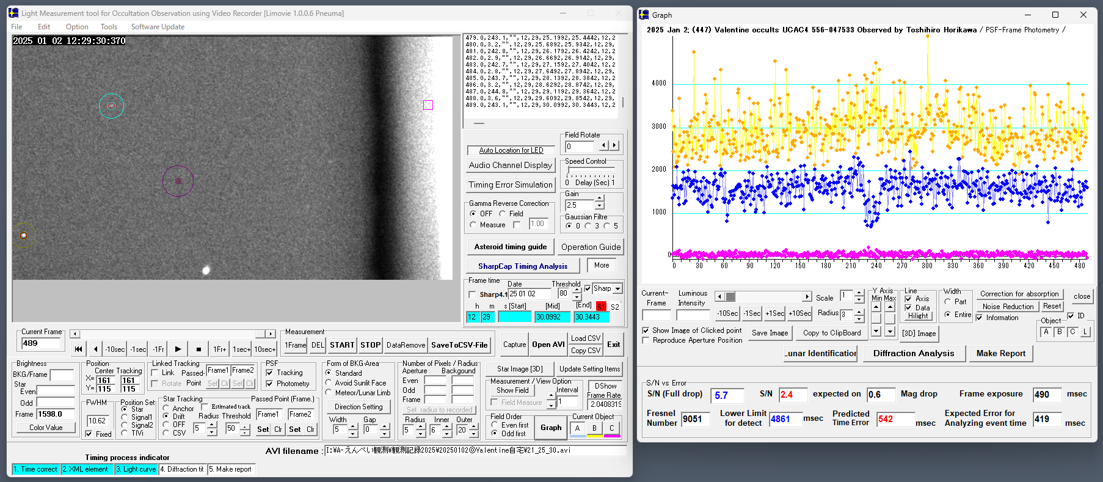Click SaveToCSV-File button
The image size is (1103, 482).
pos(459,345)
